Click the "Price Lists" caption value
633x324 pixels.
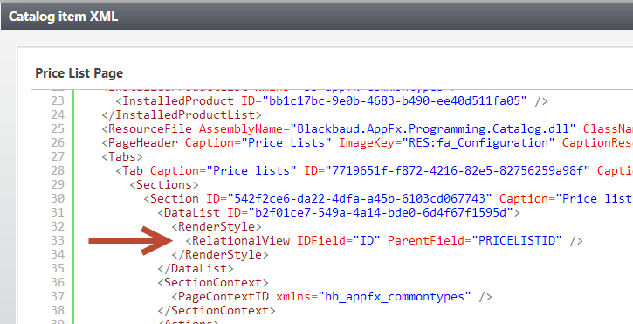click(x=286, y=142)
